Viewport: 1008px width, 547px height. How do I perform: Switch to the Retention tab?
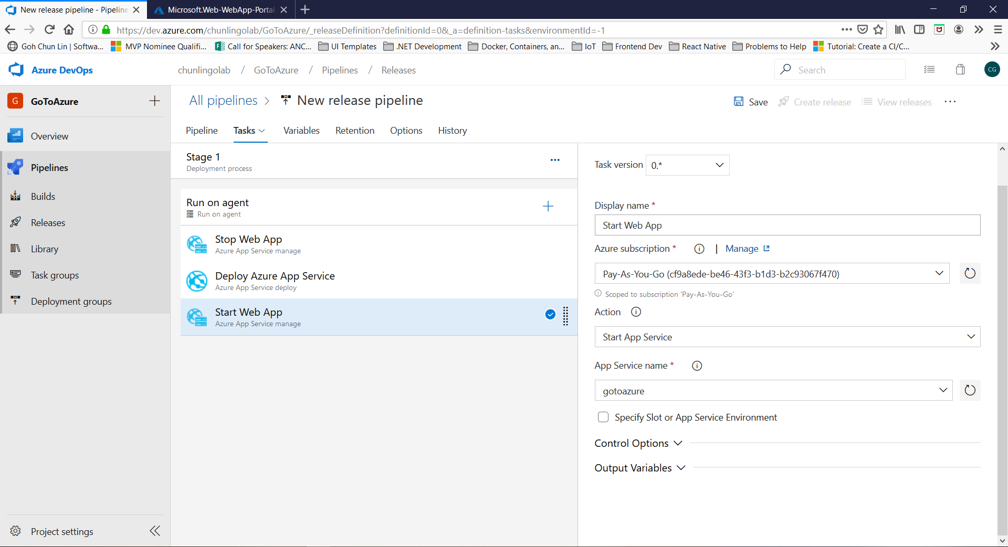pyautogui.click(x=355, y=131)
